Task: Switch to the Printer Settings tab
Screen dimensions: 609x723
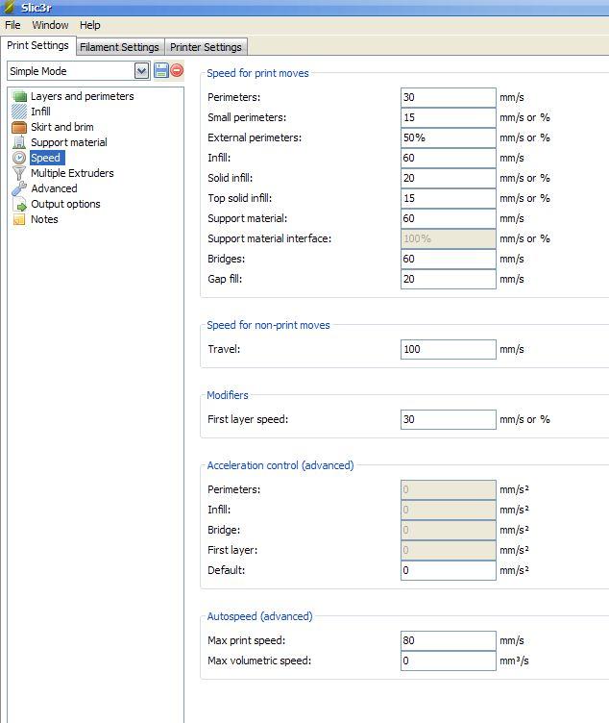Action: point(206,47)
